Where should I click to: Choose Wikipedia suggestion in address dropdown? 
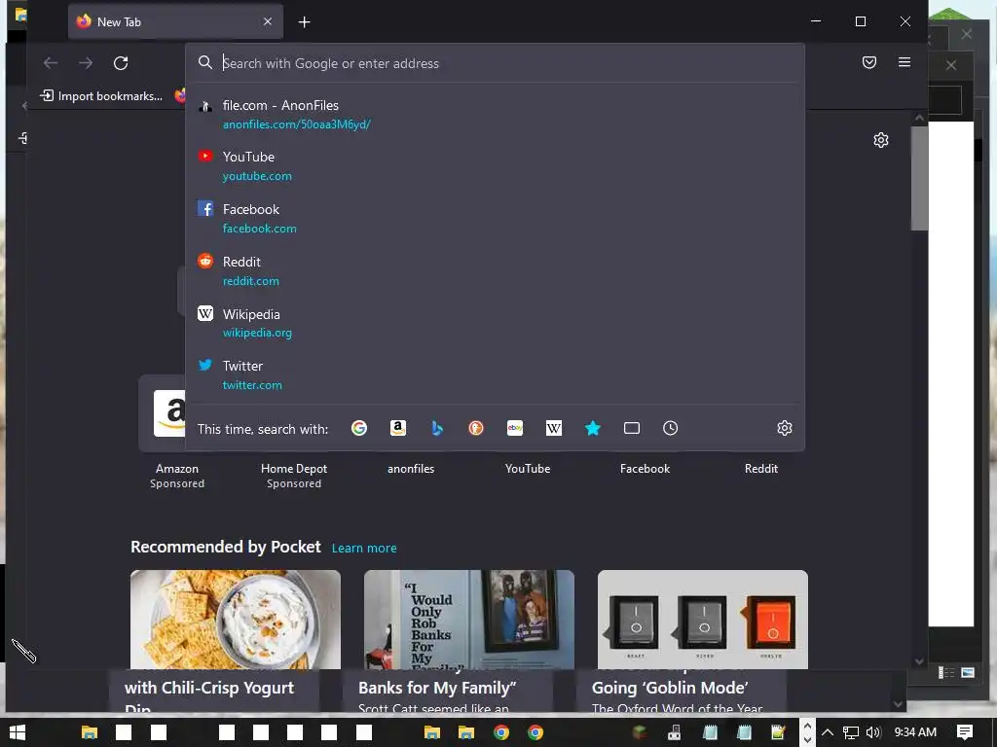pyautogui.click(x=495, y=323)
